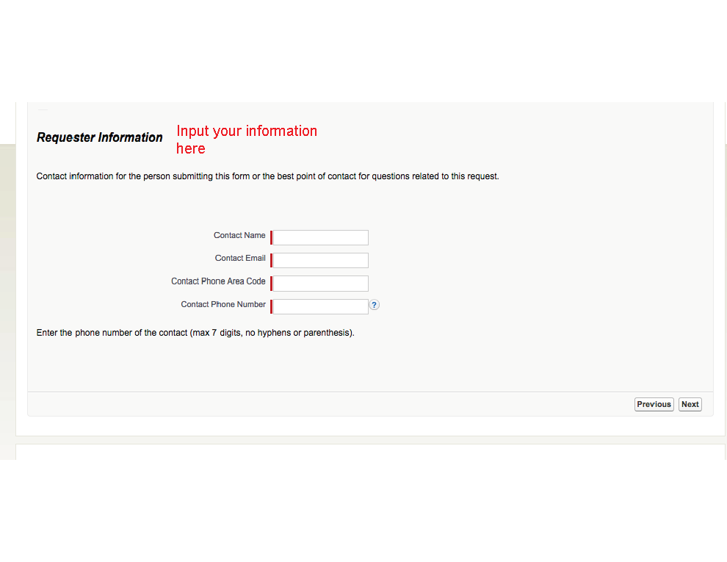Focus the Contact Phone Area Code field
The width and height of the screenshot is (727, 562).
[319, 283]
